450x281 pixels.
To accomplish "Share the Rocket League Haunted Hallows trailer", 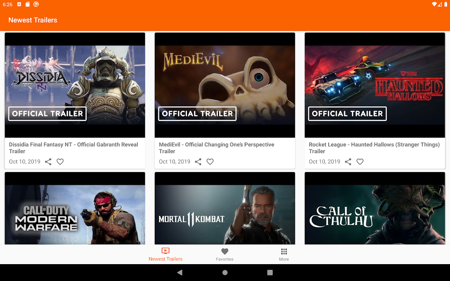I will click(x=348, y=162).
